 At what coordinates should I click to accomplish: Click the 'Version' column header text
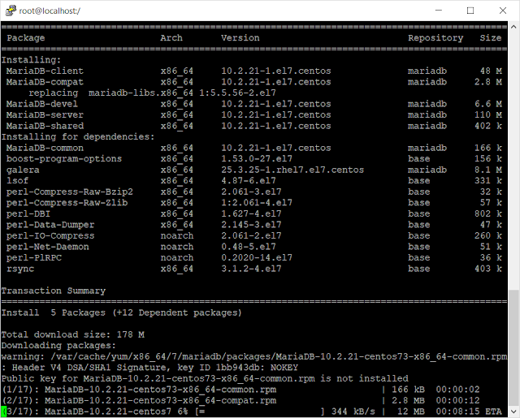pos(240,38)
